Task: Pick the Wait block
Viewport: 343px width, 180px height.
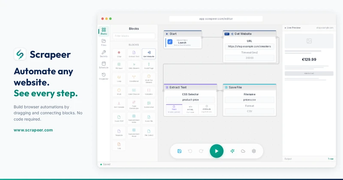Action: [119, 91]
